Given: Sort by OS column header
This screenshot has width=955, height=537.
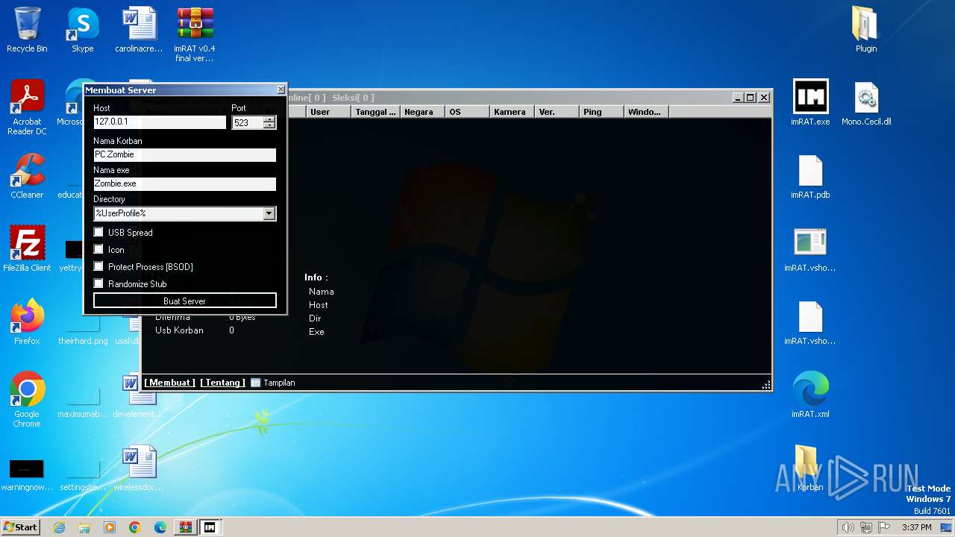Looking at the screenshot, I should point(467,112).
